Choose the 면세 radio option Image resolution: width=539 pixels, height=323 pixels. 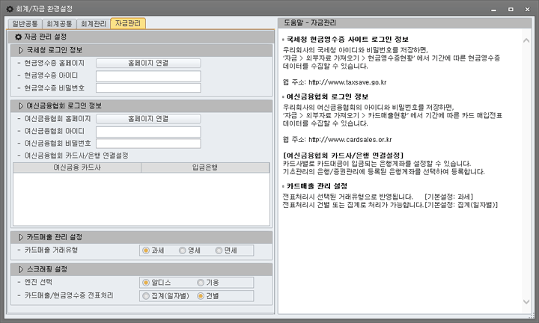click(x=219, y=250)
